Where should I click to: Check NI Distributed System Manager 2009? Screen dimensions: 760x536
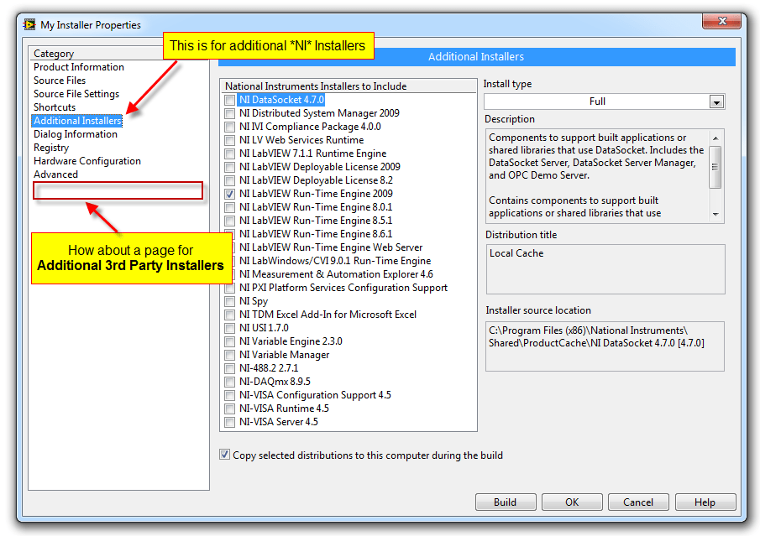point(229,113)
